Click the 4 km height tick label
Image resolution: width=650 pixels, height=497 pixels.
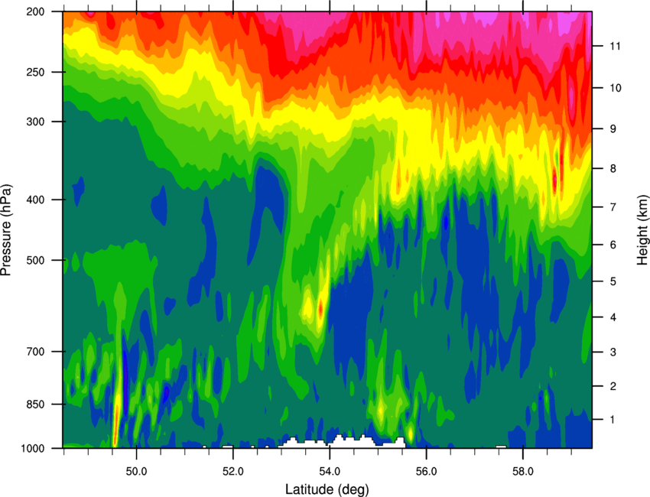pos(613,317)
